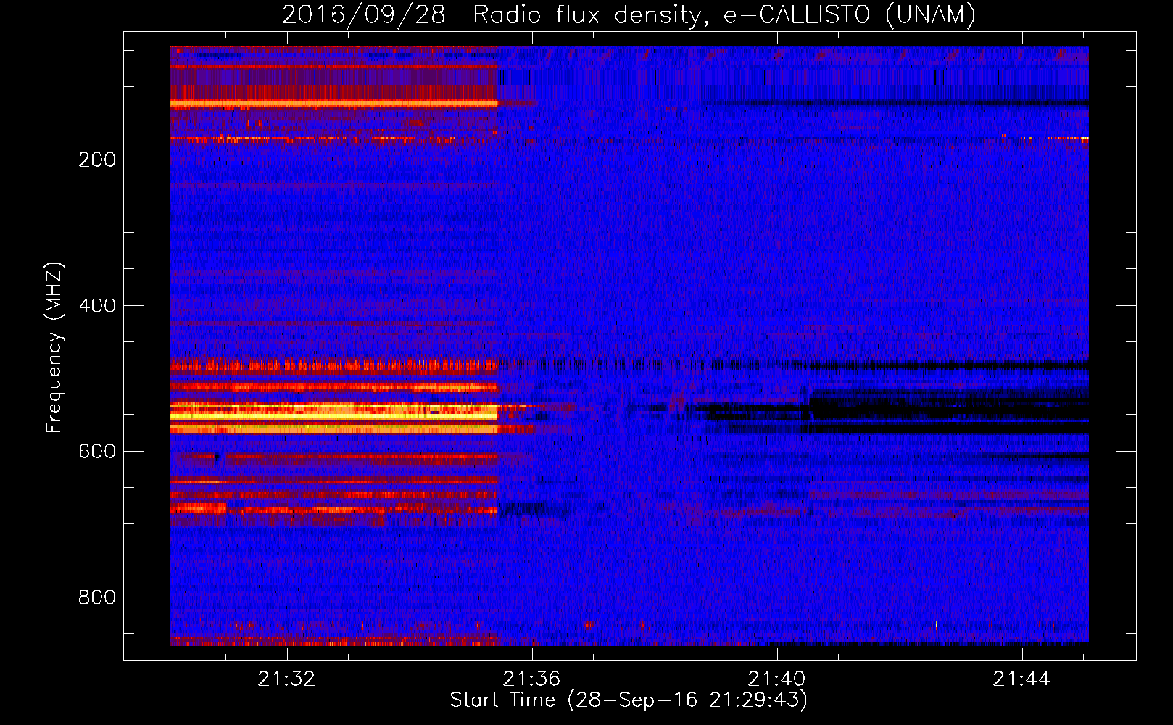1173x725 pixels.
Task: Click the 200 frequency tick label
Action: [x=97, y=159]
